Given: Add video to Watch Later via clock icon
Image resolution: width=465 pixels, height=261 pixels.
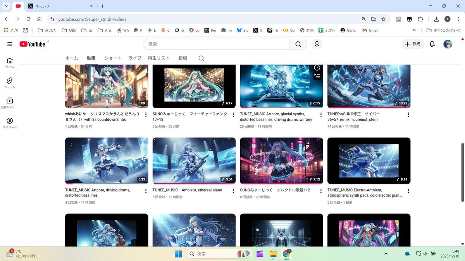Looking at the screenshot, I should pos(317,68).
